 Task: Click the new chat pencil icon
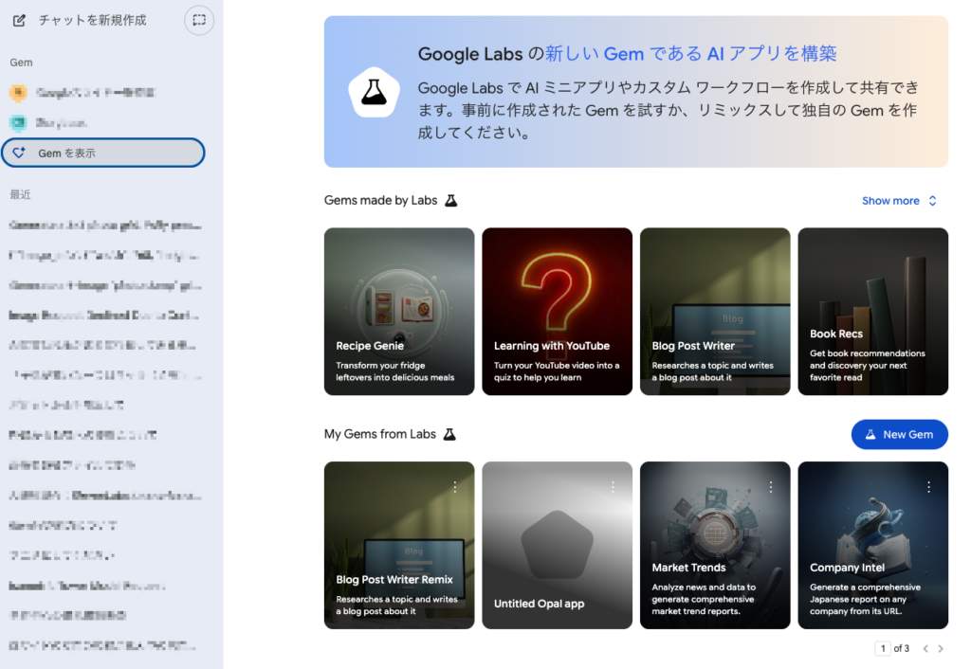tap(19, 20)
